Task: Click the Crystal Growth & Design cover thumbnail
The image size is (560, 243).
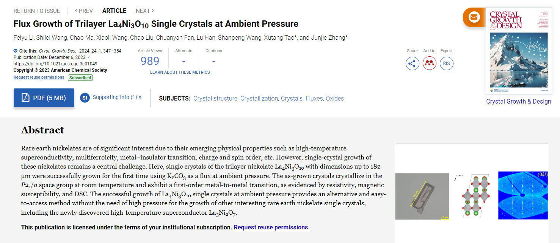Action: [x=519, y=52]
